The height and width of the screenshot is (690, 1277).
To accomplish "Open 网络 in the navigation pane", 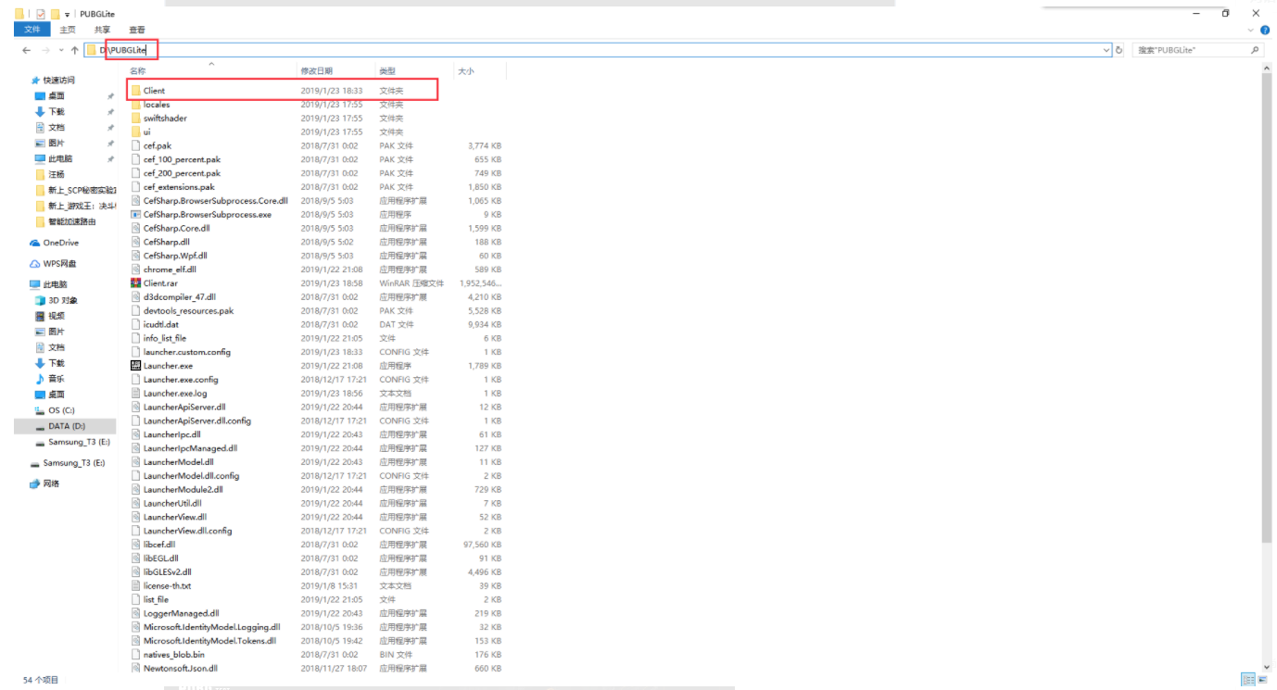I will (x=51, y=483).
